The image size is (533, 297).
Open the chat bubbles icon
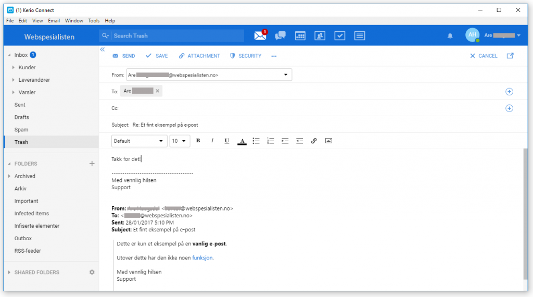281,35
